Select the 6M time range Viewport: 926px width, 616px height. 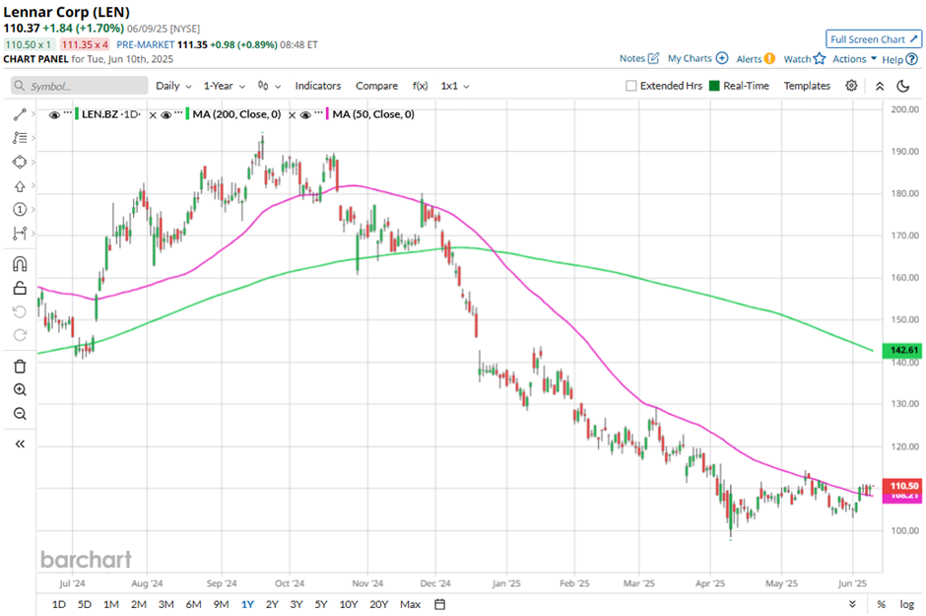pyautogui.click(x=194, y=604)
